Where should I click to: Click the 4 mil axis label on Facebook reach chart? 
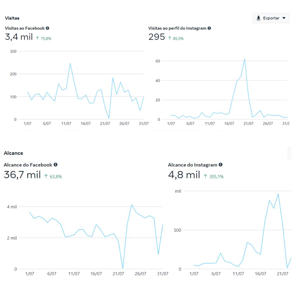(x=12, y=207)
